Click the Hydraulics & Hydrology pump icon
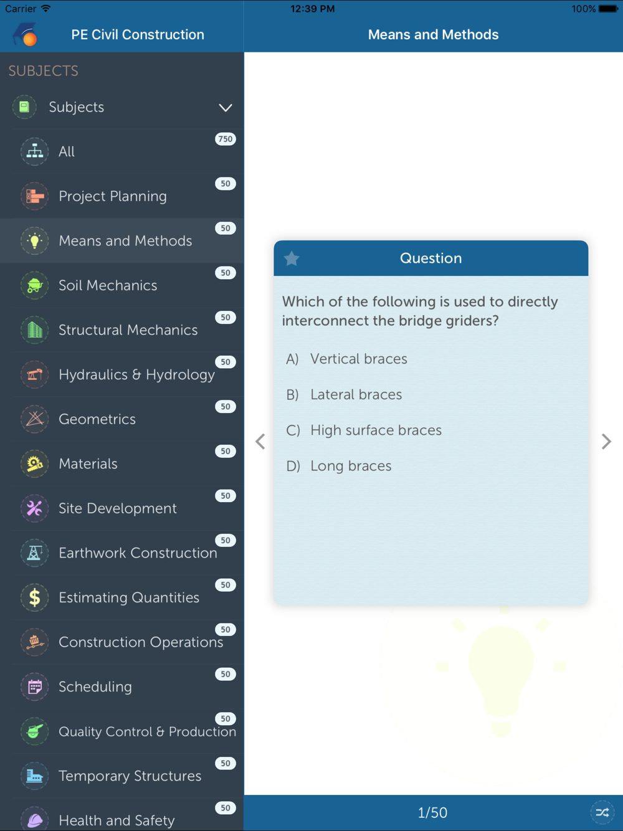The image size is (623, 831). (35, 374)
